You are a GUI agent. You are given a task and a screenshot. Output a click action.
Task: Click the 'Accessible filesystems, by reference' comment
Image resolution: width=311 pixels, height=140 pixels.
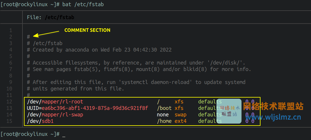[x=136, y=63]
